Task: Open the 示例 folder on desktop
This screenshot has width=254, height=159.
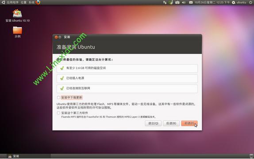Action: click(18, 32)
